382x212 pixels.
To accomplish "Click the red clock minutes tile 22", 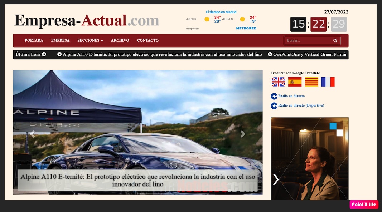I will tap(318, 24).
